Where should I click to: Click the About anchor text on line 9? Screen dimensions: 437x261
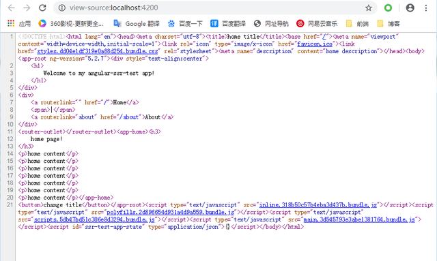coord(152,117)
